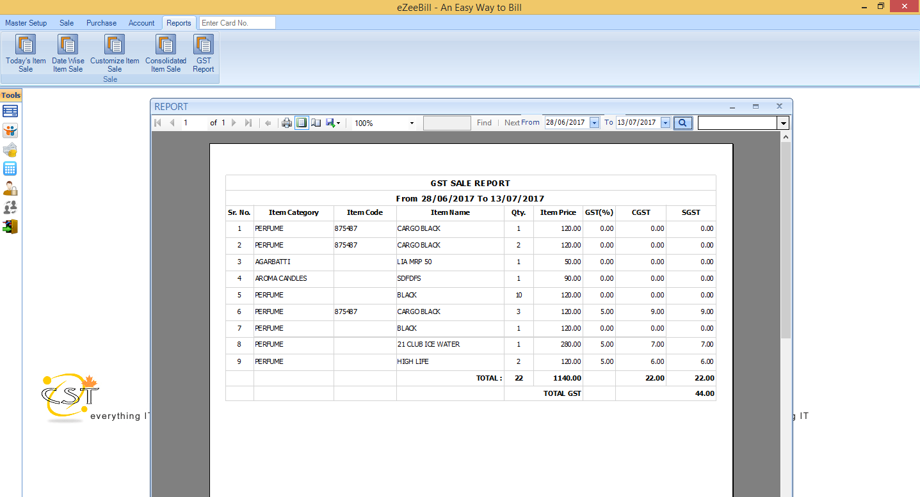This screenshot has height=497, width=920.
Task: Click the CGST column header
Action: click(x=641, y=212)
